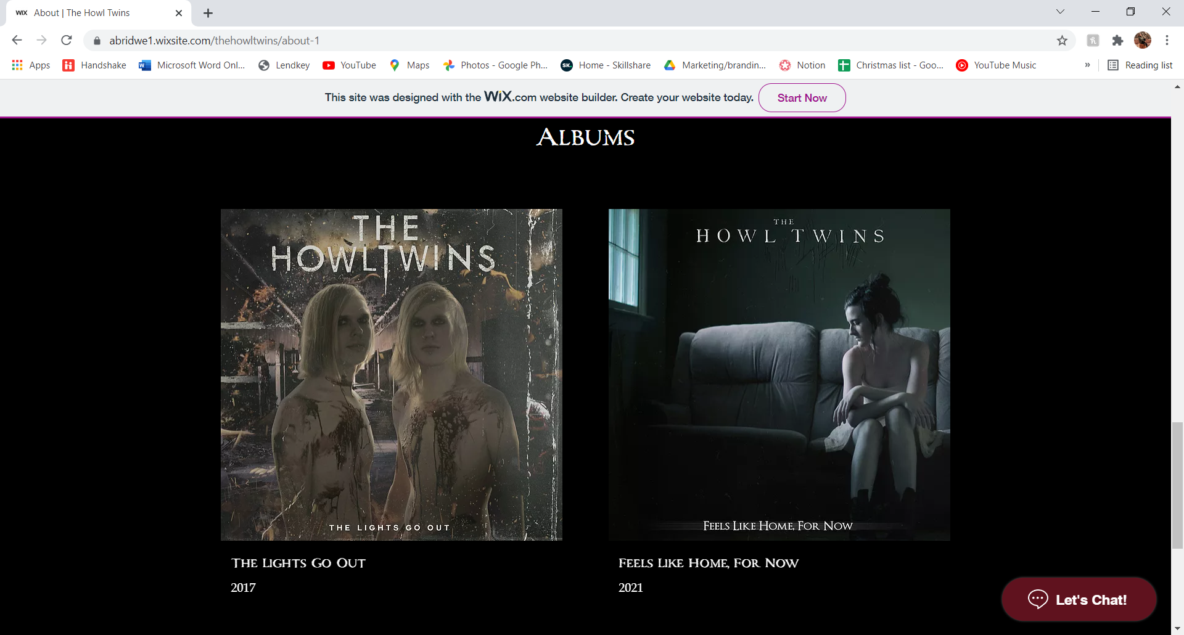View site security lock information
1184x635 pixels.
(97, 41)
